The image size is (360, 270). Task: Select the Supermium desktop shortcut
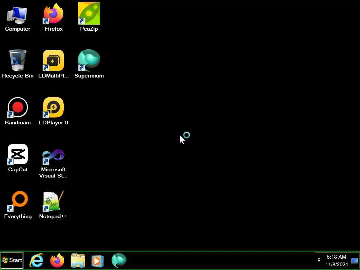click(x=89, y=64)
